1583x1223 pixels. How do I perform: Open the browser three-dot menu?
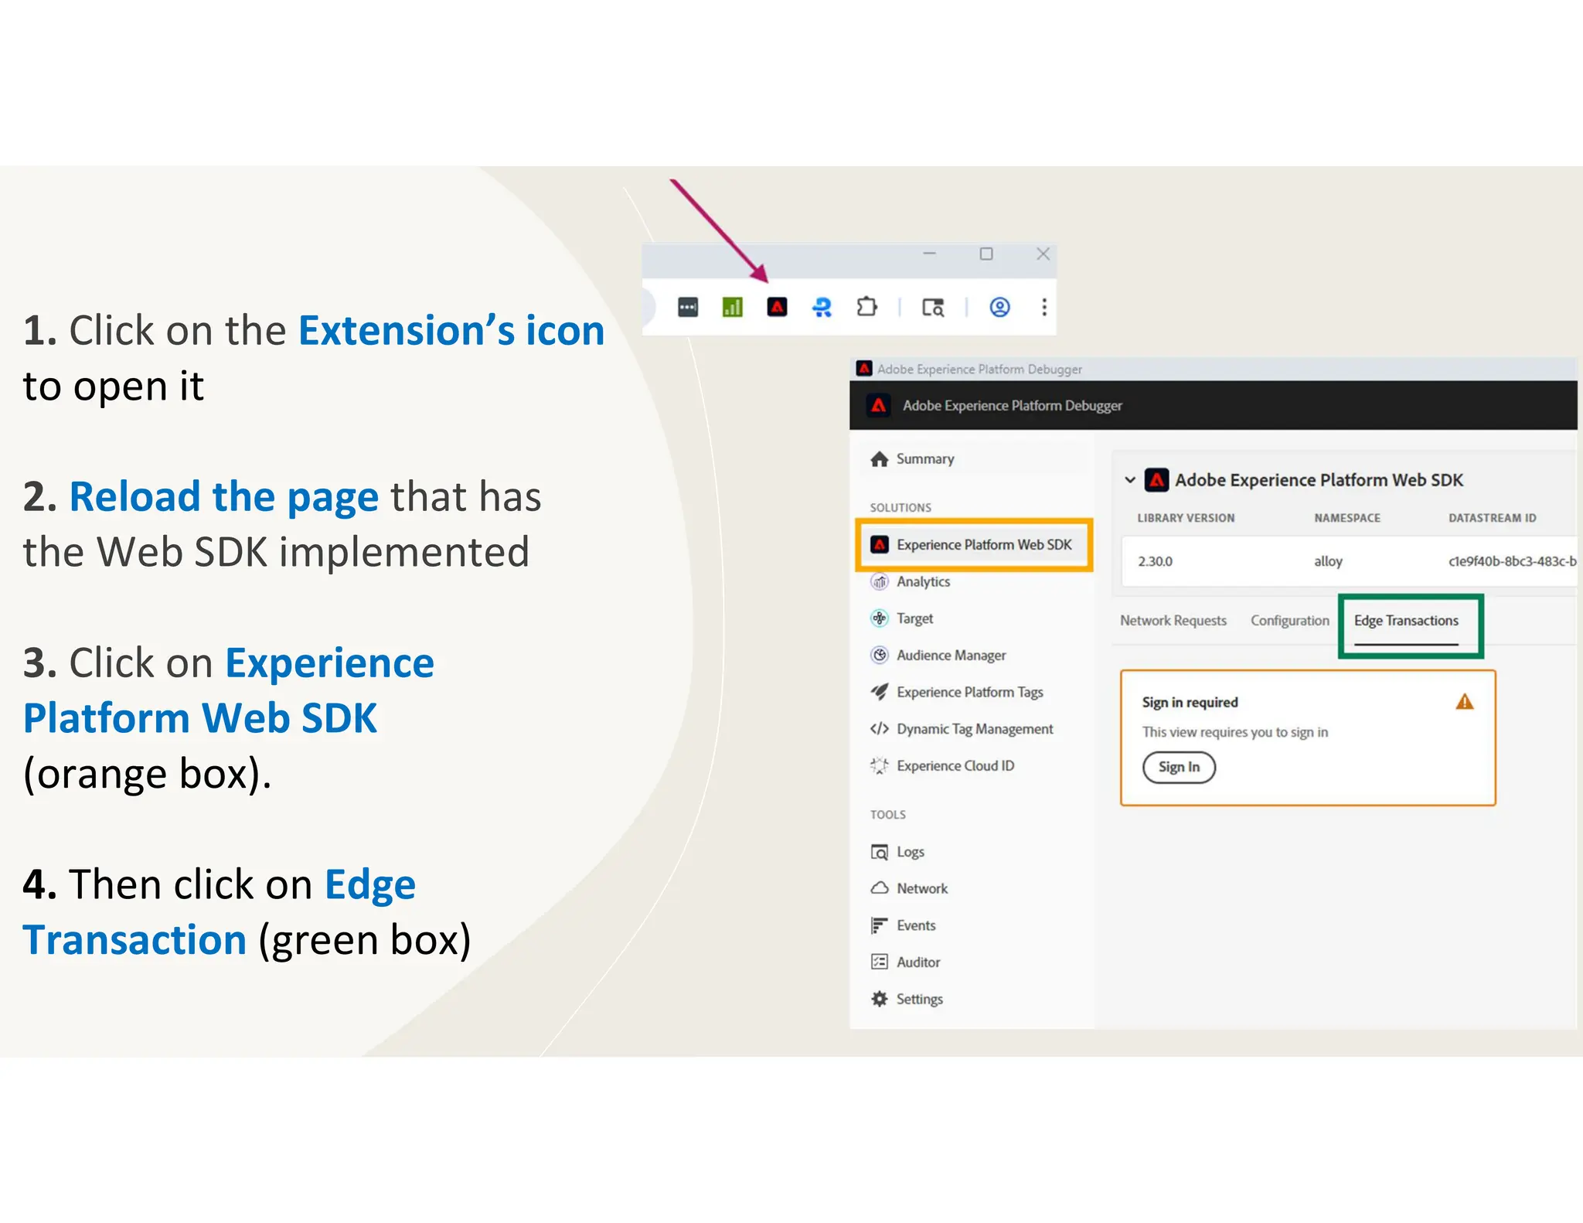click(x=1044, y=307)
